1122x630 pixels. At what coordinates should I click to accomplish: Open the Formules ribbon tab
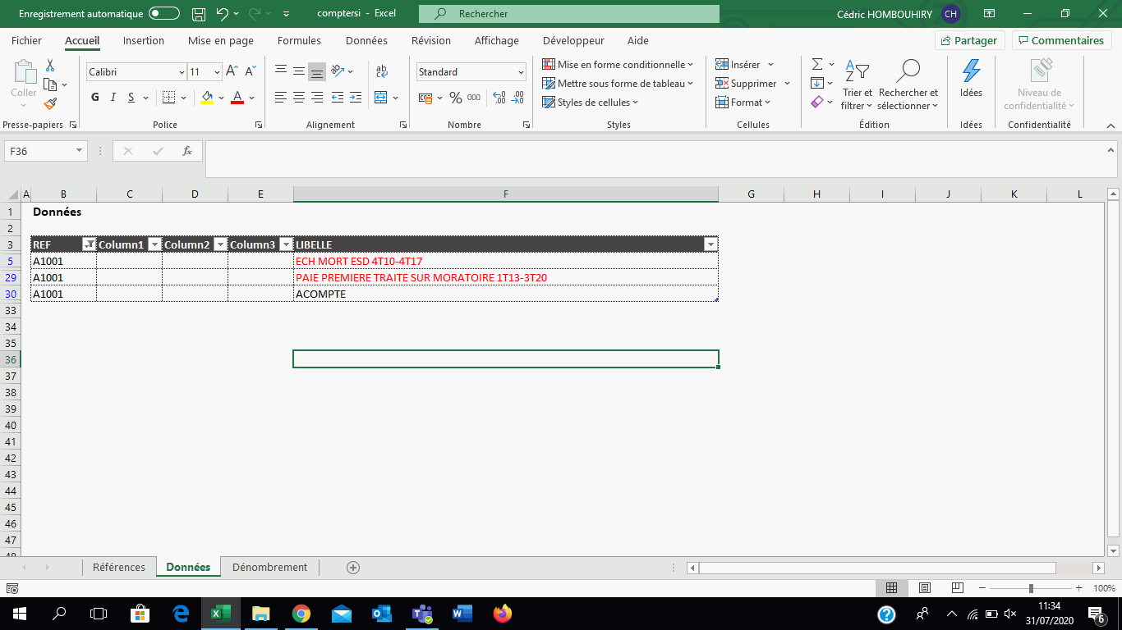[299, 40]
